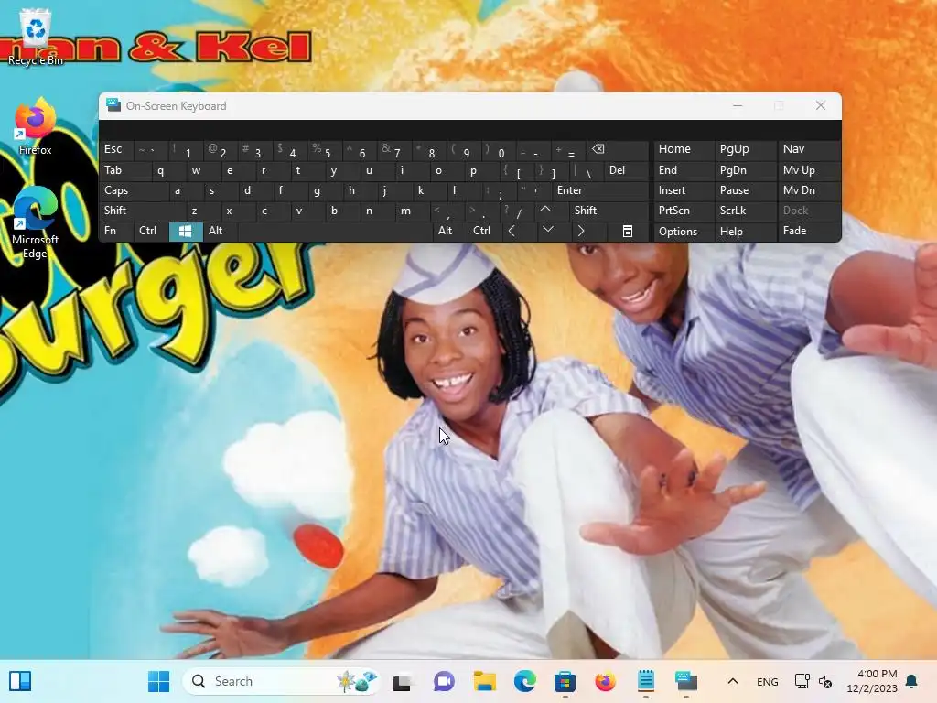Click the PgDn key
The image size is (937, 703).
(745, 170)
